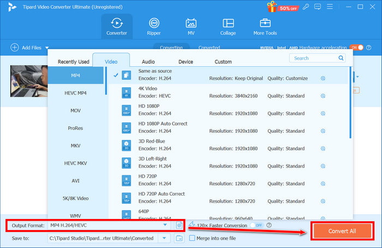Open settings gear for HD 720P Auto Correct
This screenshot has width=382, height=248.
(323, 201)
